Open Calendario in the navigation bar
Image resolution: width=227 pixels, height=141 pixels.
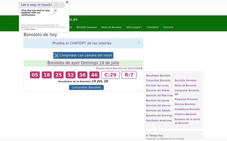point(153,27)
